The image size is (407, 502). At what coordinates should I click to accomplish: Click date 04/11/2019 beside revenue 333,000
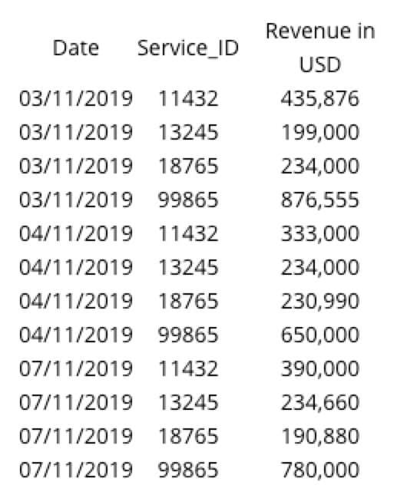point(76,233)
